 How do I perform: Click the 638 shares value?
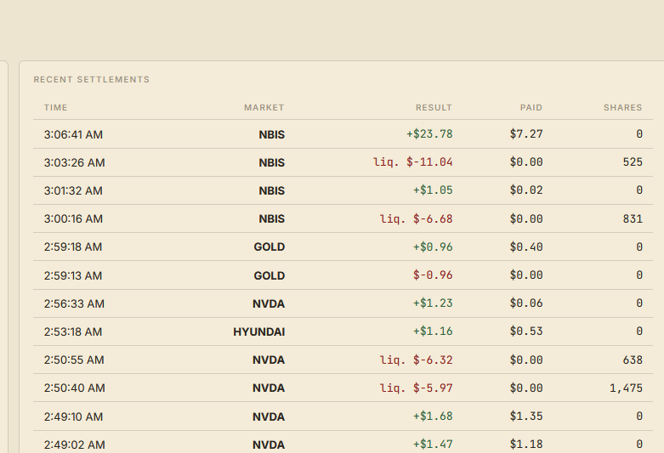(633, 360)
